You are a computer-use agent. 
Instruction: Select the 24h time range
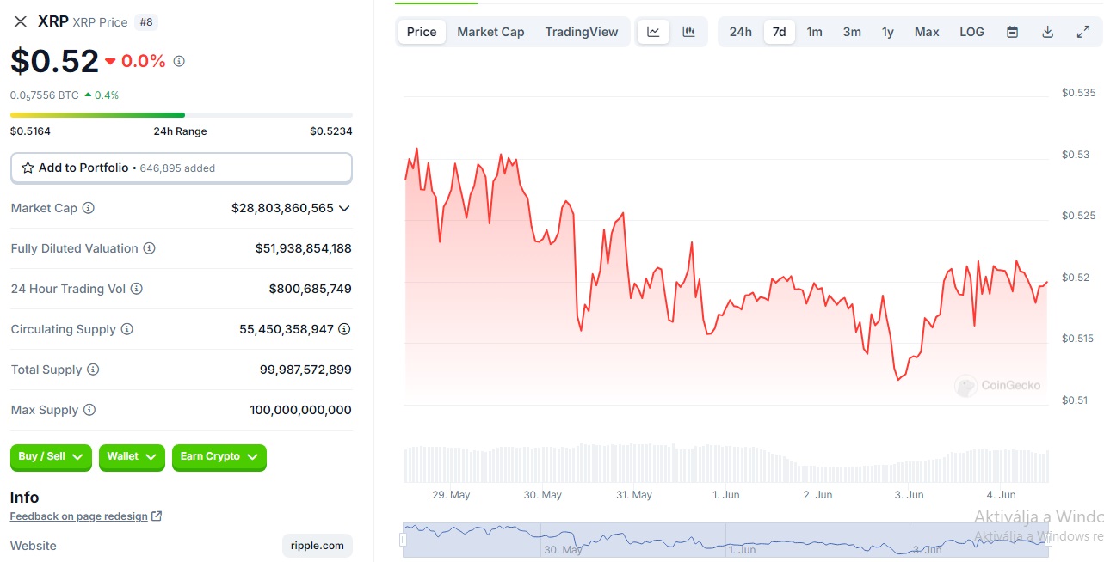click(741, 32)
